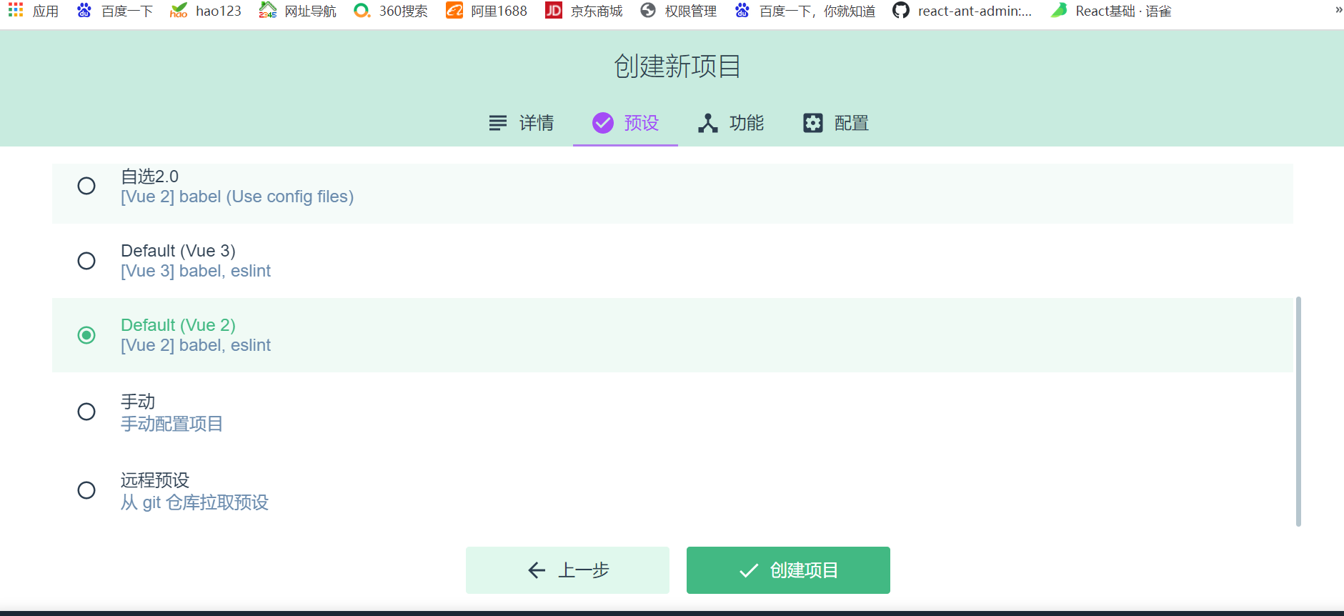Click the preset list vertical scrollbar
This screenshot has height=616, width=1344.
pos(1298,411)
